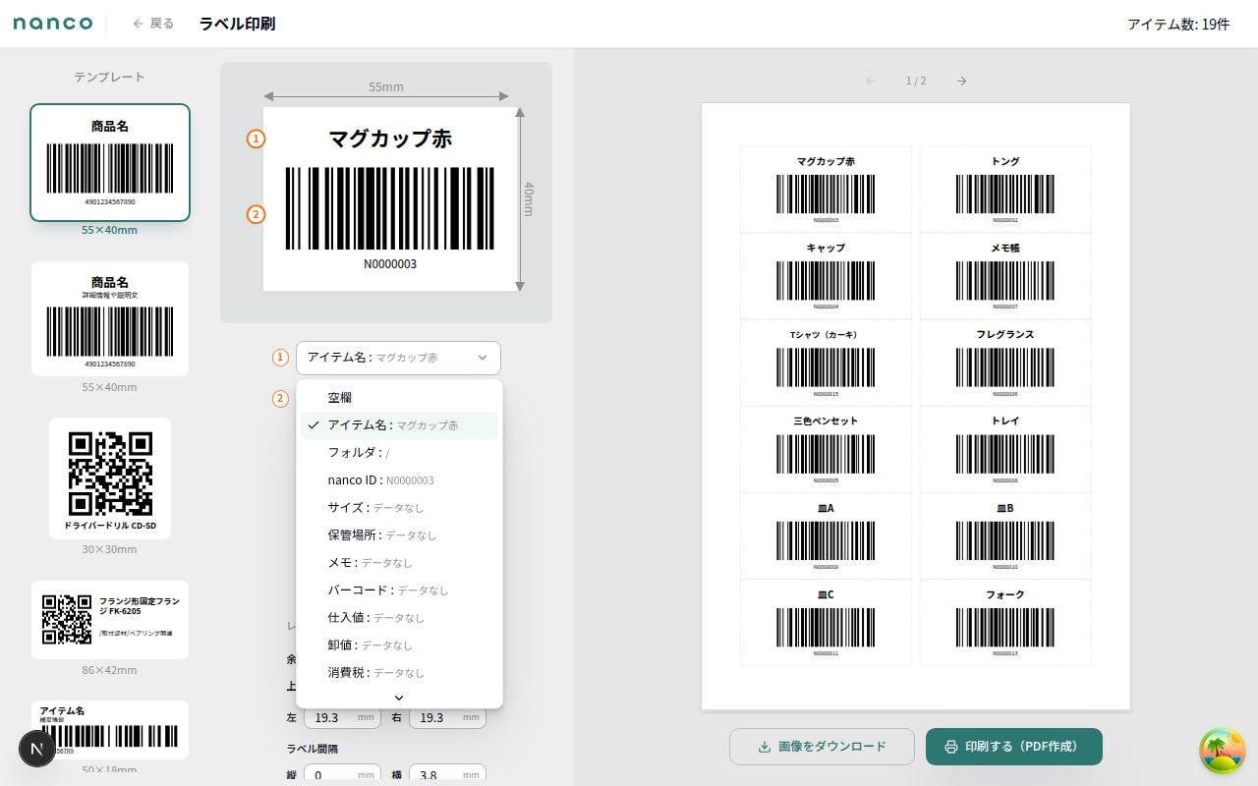Click the N avatar circle at bottom left

[x=37, y=749]
